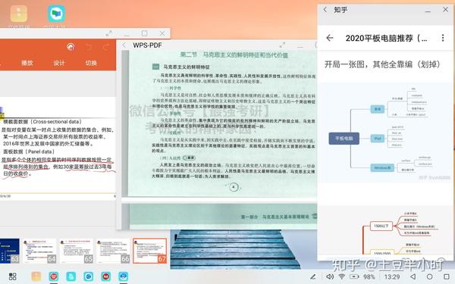Select slide thumbnail 64

coord(39,251)
